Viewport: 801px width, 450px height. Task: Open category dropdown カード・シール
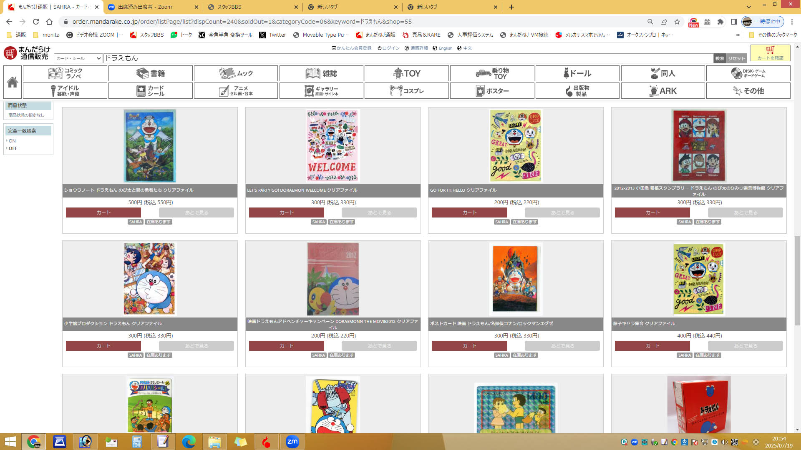pos(78,58)
